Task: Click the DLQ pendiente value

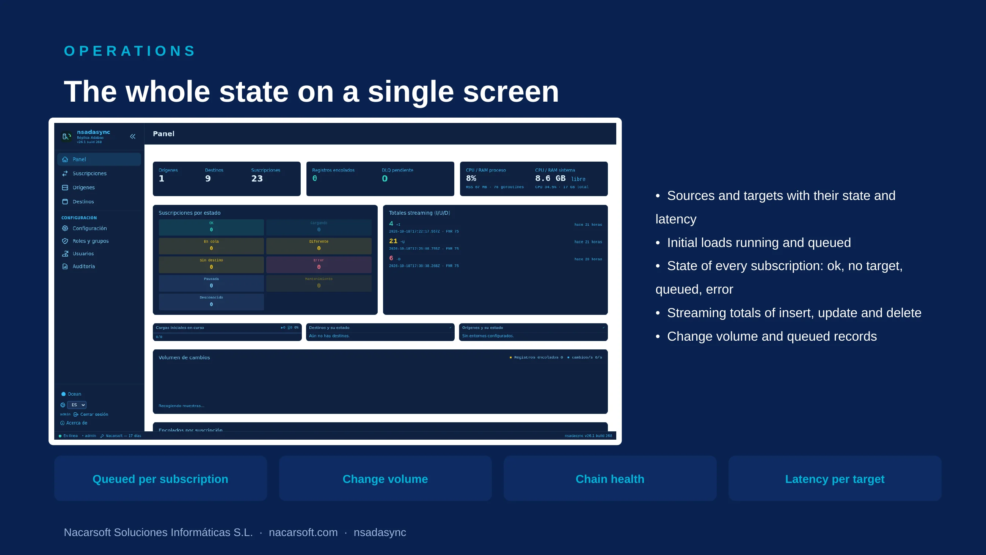Action: tap(385, 179)
